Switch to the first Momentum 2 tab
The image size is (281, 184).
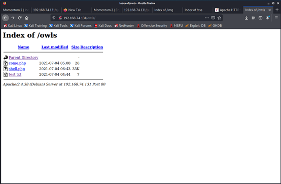(x=16, y=10)
